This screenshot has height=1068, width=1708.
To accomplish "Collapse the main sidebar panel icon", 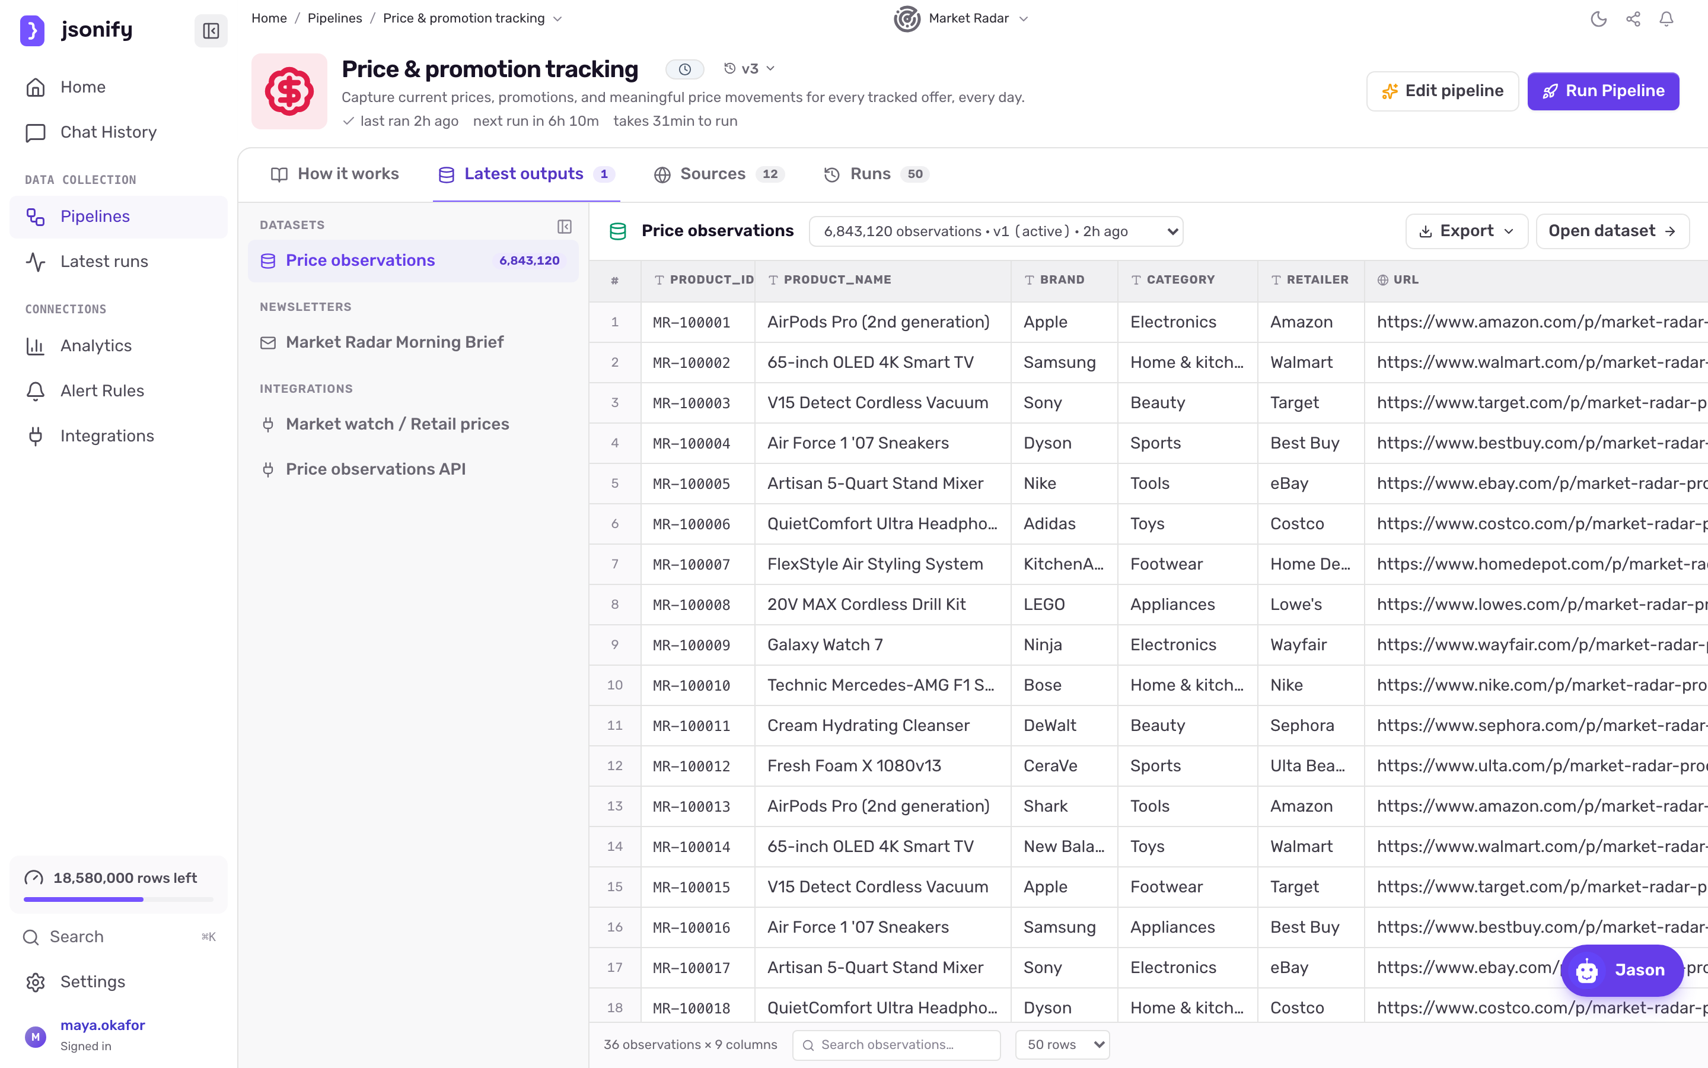I will pos(211,30).
